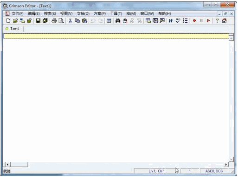Open the 工具(T) menu

point(116,14)
